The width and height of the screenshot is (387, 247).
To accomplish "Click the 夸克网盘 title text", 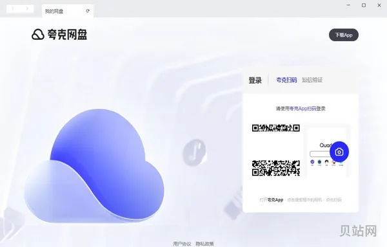I will tap(67, 35).
